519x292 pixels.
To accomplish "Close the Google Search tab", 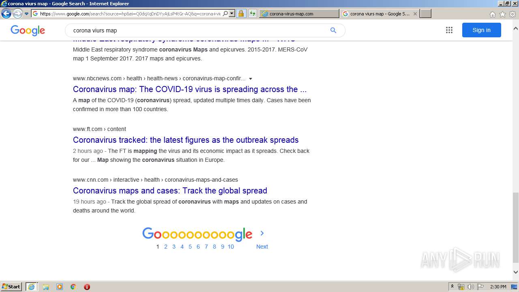I will tap(415, 13).
